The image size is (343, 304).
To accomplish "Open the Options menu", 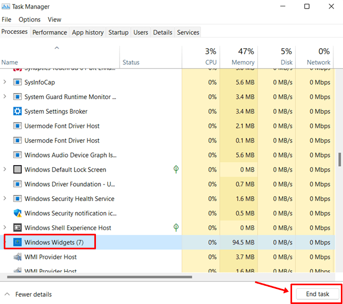I will [x=29, y=19].
